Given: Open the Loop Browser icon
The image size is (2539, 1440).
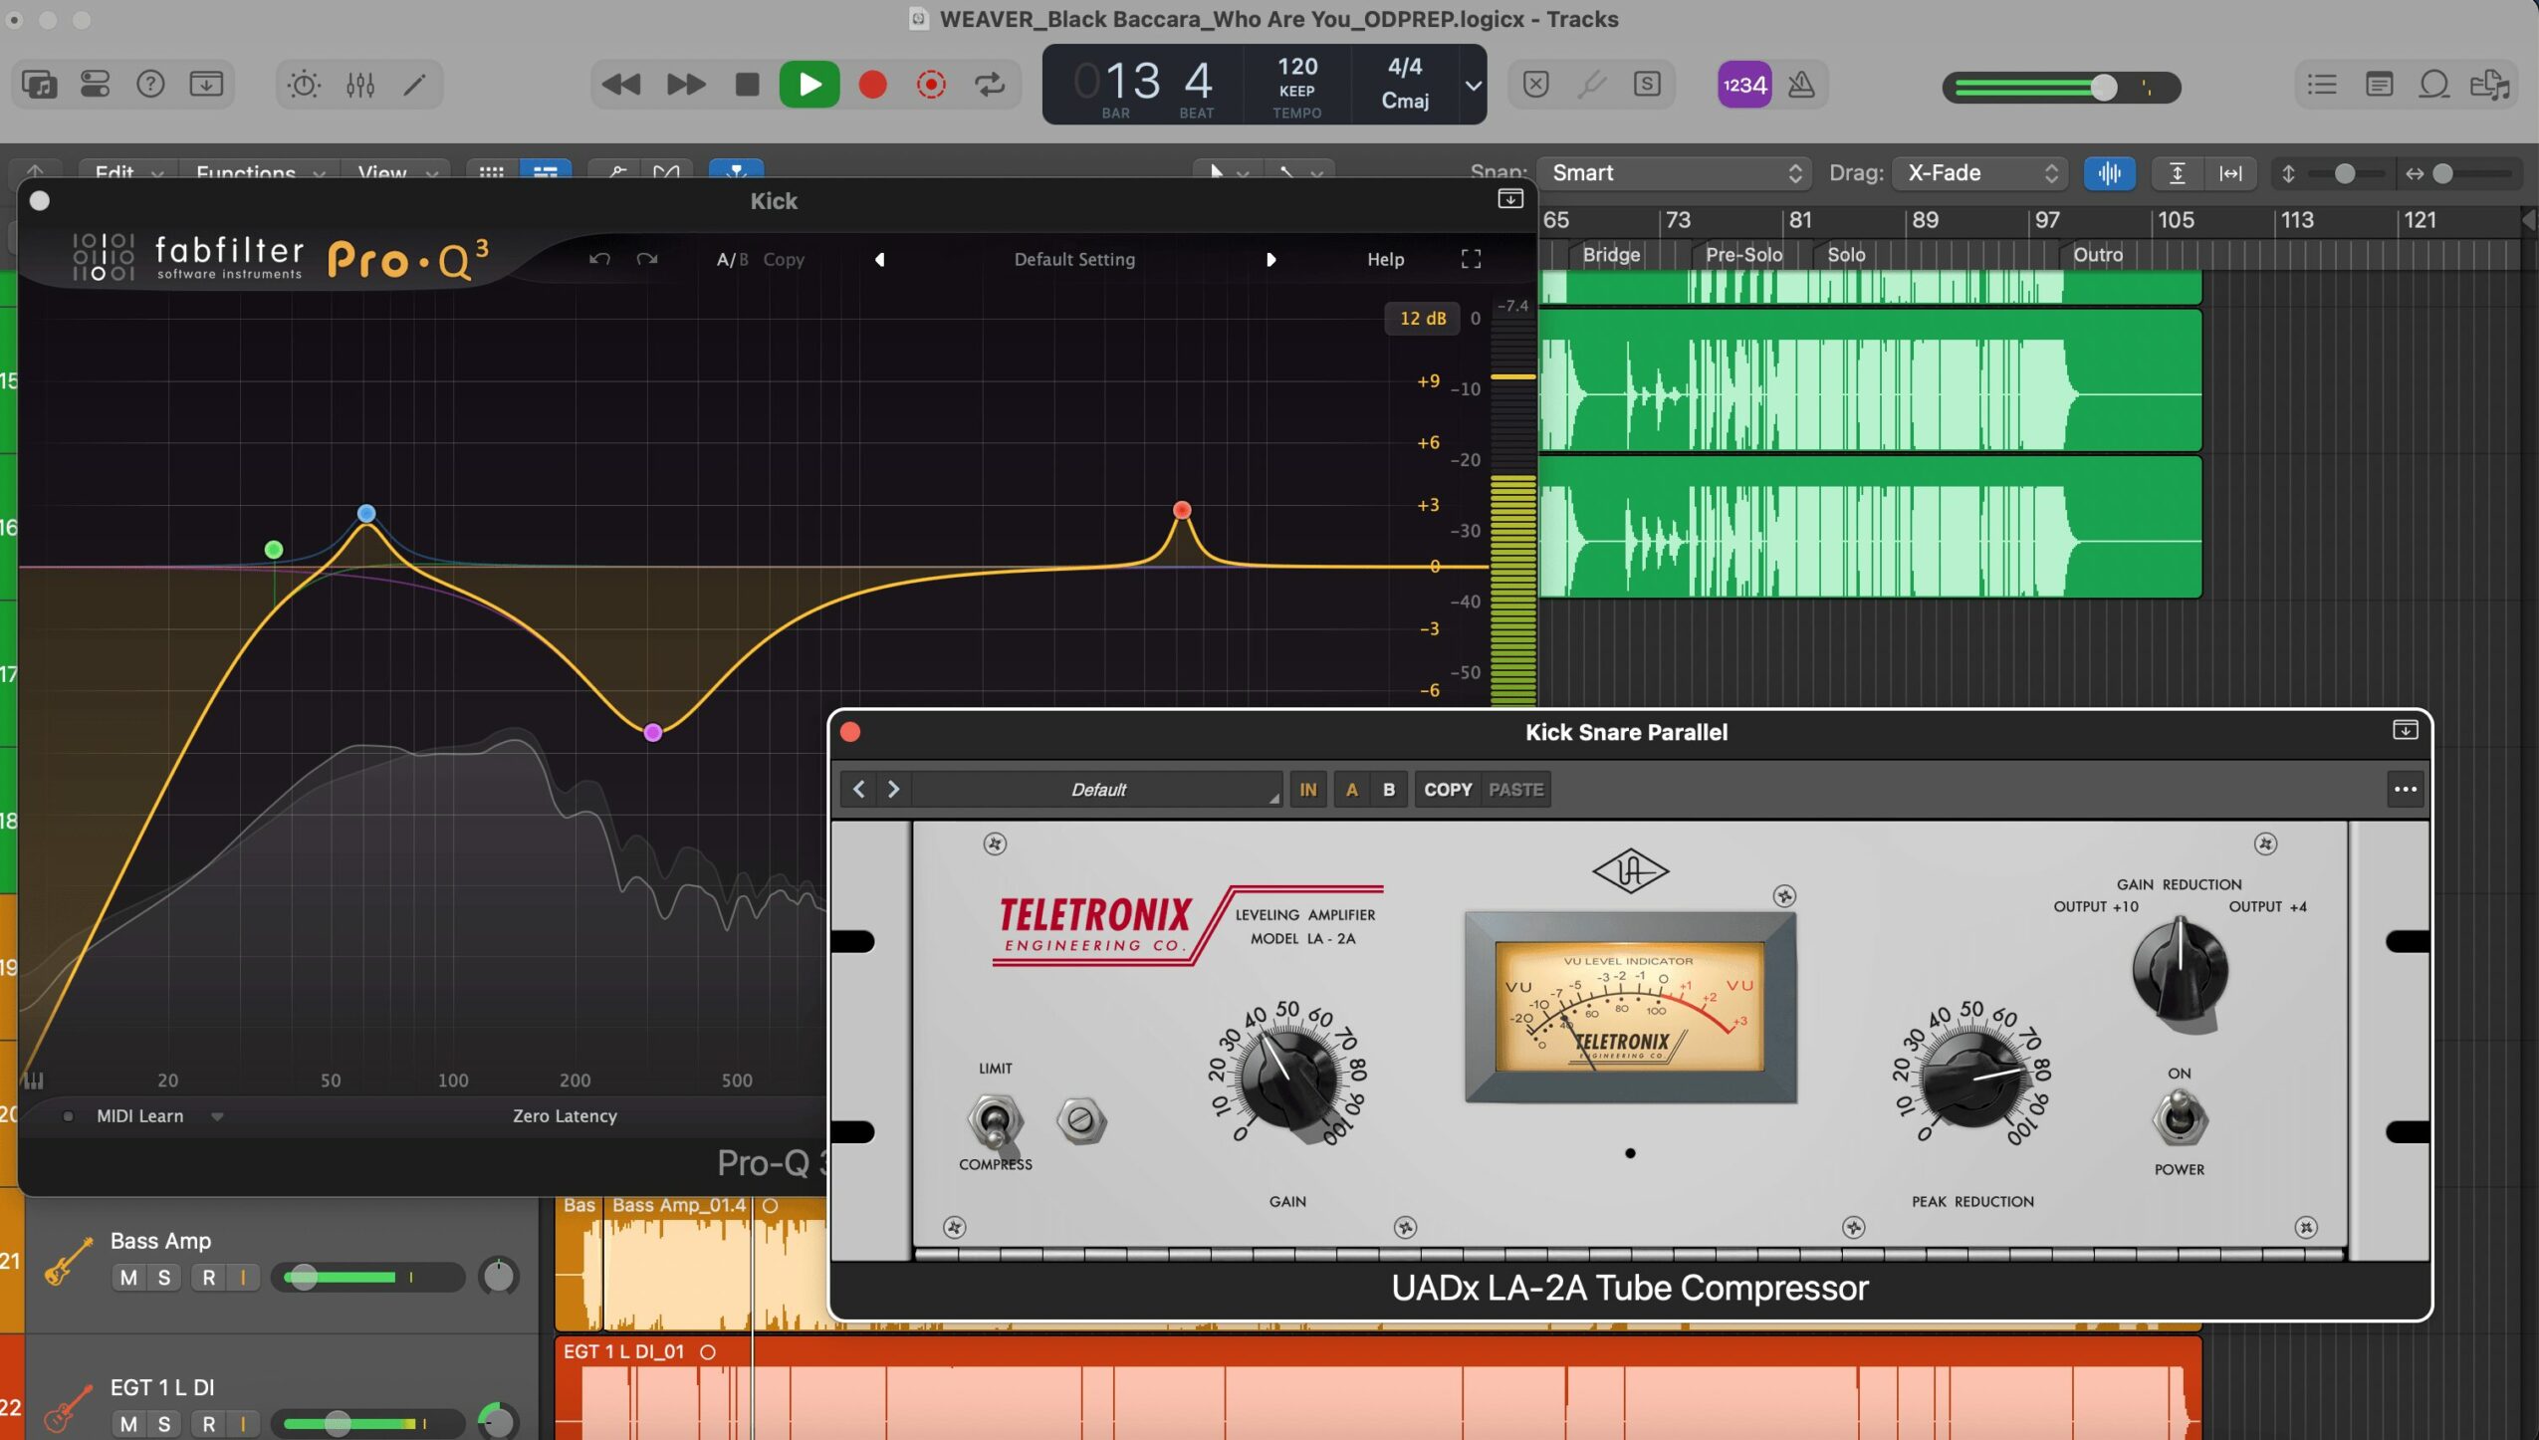Looking at the screenshot, I should [2433, 85].
